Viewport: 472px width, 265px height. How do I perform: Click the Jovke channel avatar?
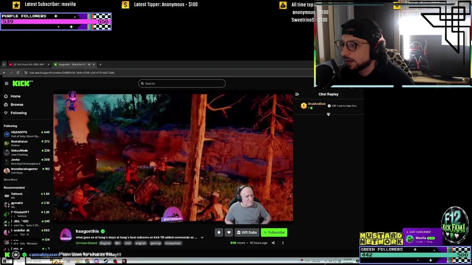(x=7, y=162)
